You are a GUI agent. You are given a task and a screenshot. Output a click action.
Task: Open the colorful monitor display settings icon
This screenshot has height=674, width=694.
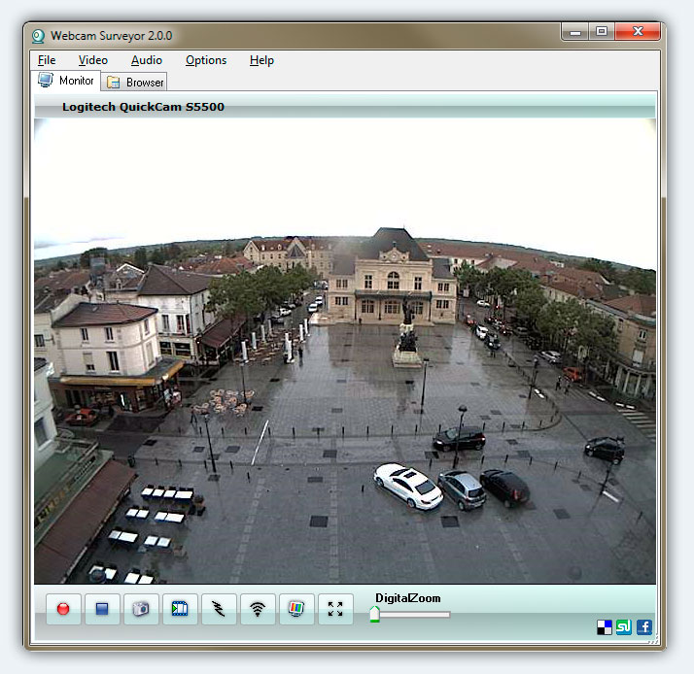pos(296,609)
